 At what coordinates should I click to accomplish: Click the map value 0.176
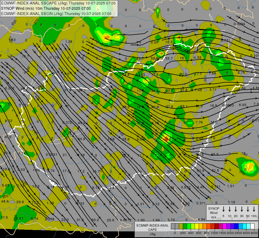tap(54, 58)
